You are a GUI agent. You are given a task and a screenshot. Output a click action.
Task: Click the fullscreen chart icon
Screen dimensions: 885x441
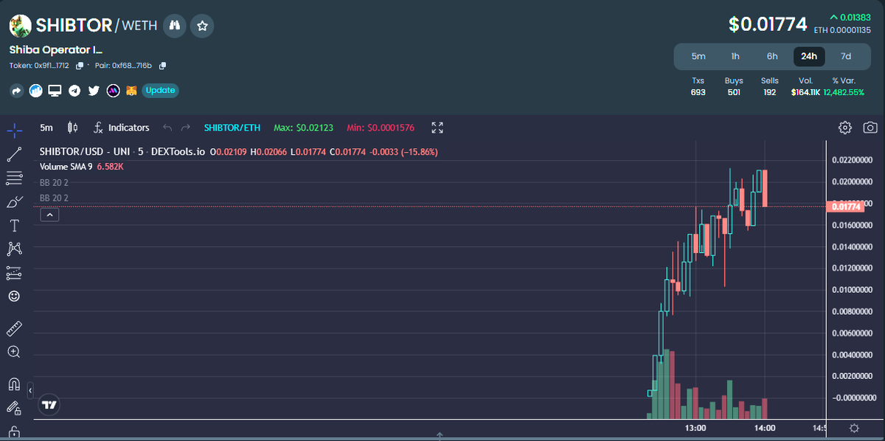coord(437,128)
